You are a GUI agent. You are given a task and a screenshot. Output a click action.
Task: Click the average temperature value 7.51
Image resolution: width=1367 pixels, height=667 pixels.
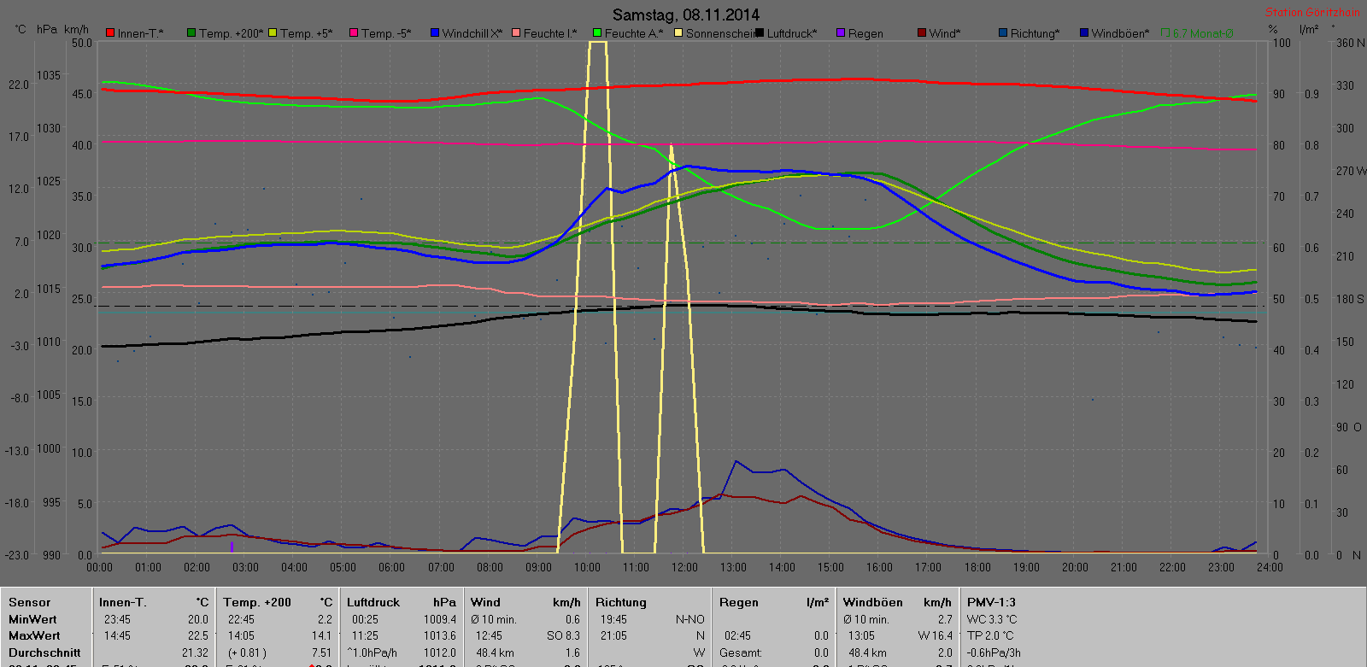321,652
